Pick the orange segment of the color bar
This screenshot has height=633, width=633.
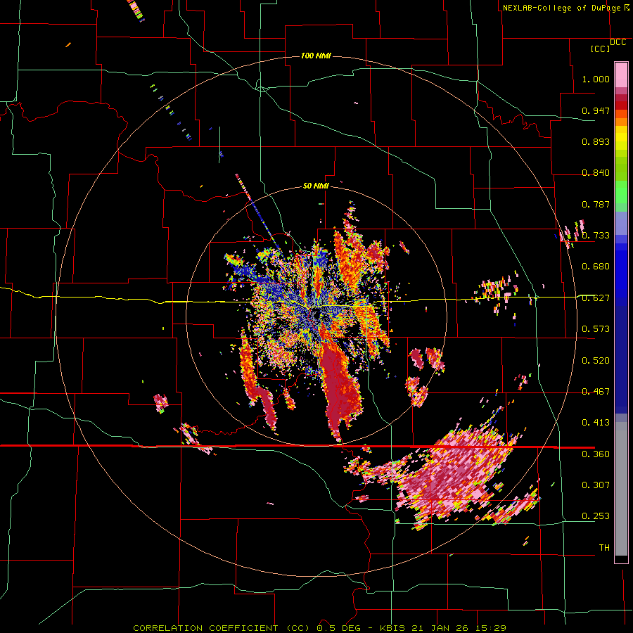click(x=621, y=122)
